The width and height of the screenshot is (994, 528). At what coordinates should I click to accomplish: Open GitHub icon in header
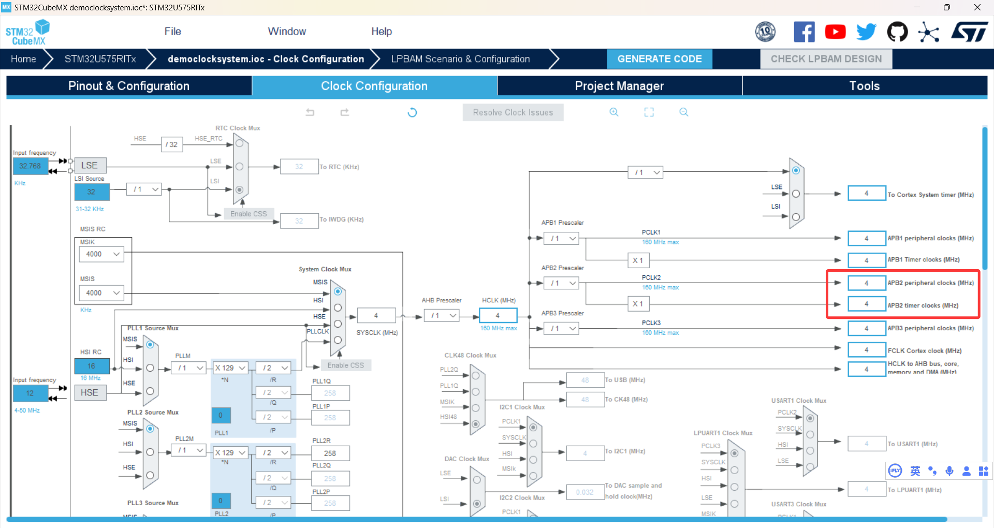pyautogui.click(x=897, y=32)
